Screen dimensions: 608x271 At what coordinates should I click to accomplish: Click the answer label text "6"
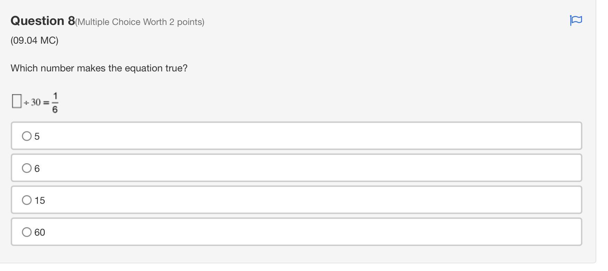pyautogui.click(x=37, y=169)
